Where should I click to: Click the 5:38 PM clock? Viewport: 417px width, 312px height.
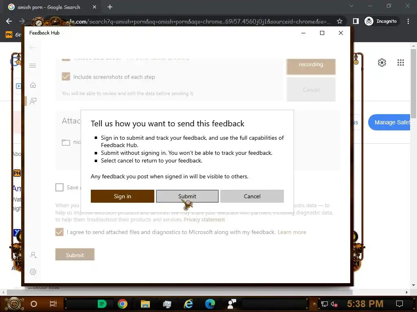click(365, 303)
